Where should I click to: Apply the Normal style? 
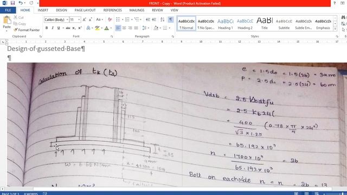tap(187, 23)
